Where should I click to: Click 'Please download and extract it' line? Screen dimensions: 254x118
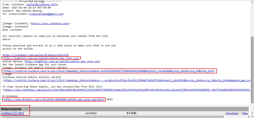click(59, 46)
